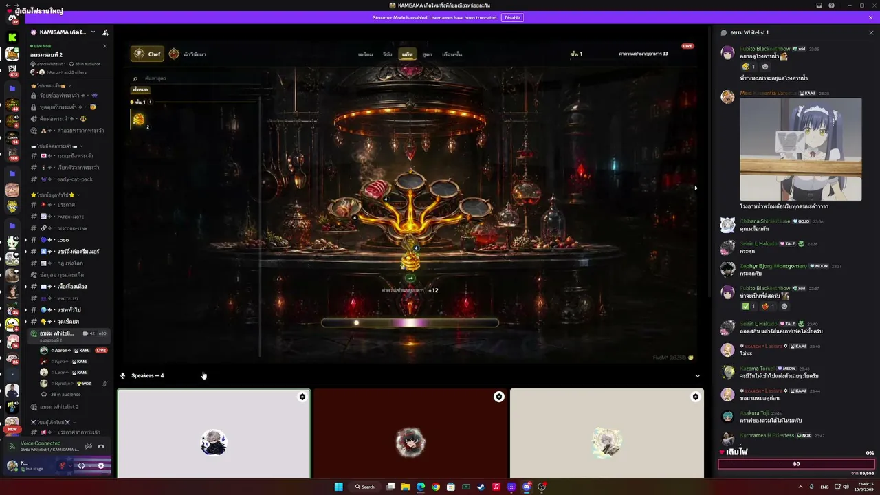The height and width of the screenshot is (495, 880).
Task: Open the maid anime image in chat
Action: [800, 149]
